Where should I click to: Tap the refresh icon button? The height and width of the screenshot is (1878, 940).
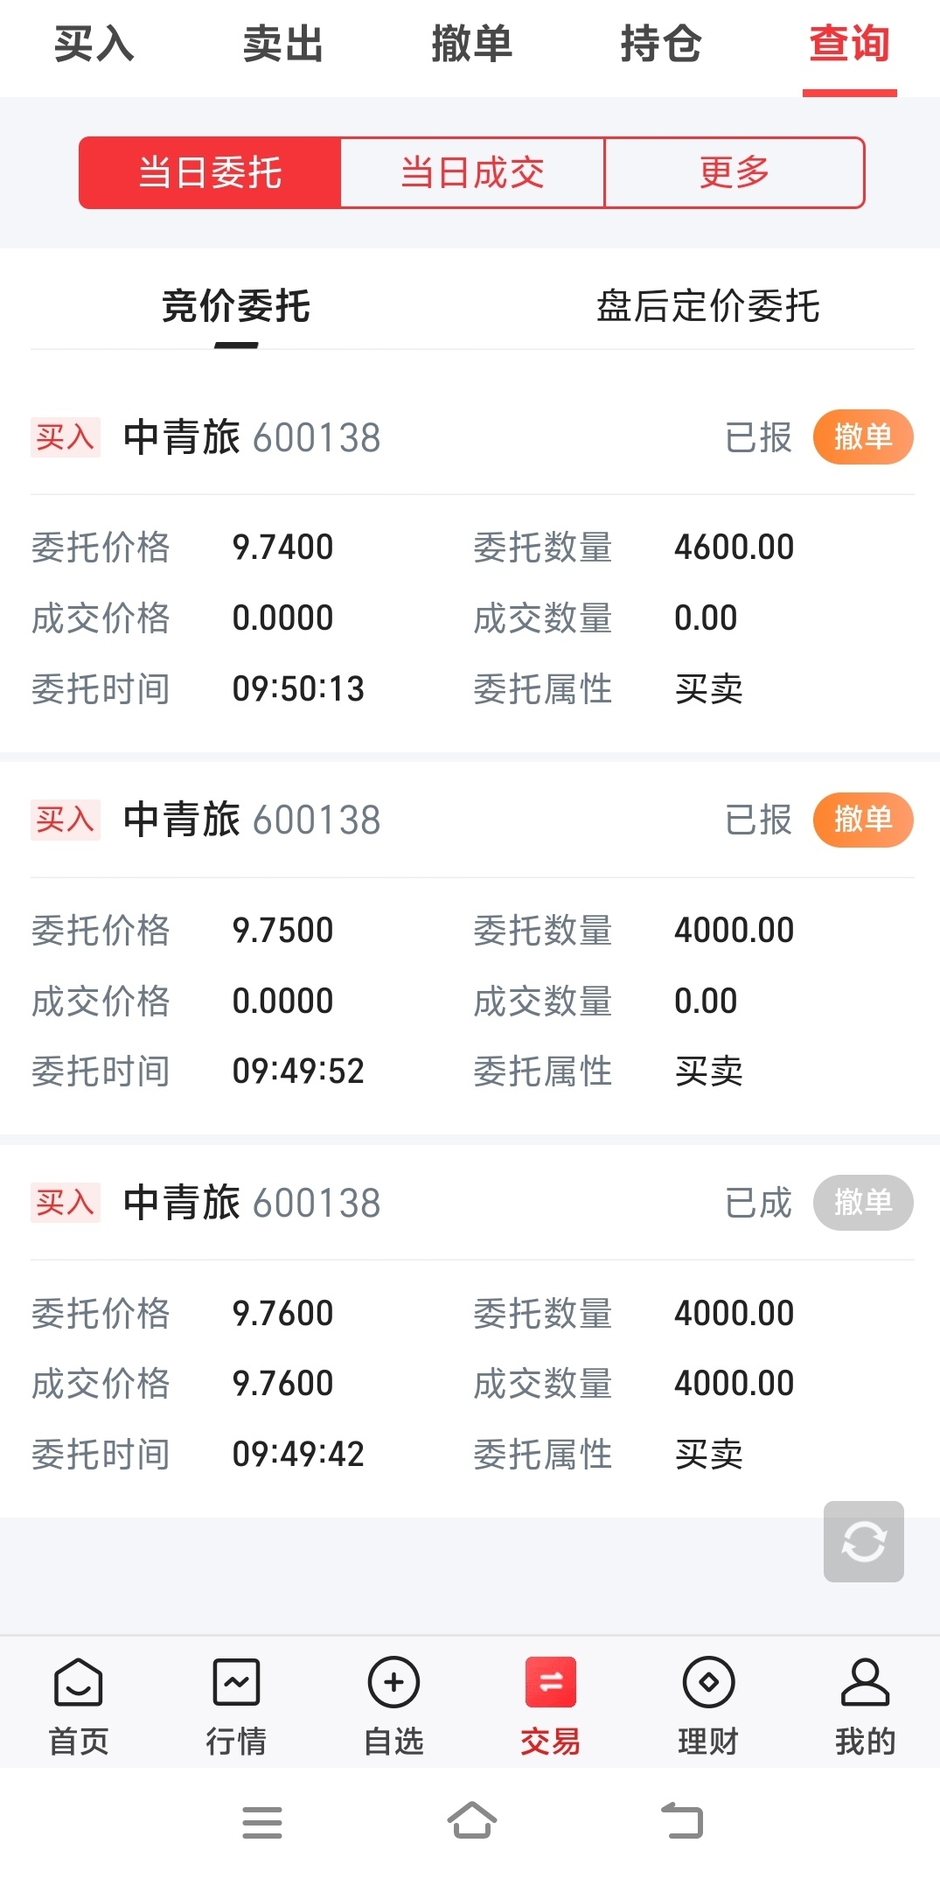click(863, 1541)
